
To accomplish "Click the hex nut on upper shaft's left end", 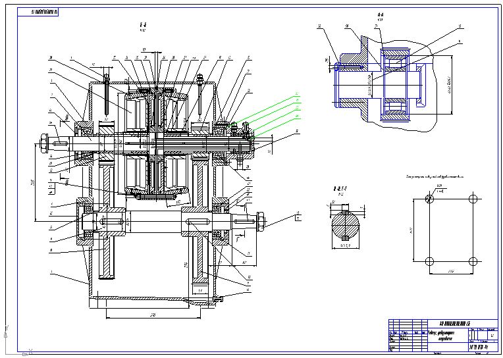I will point(43,142).
